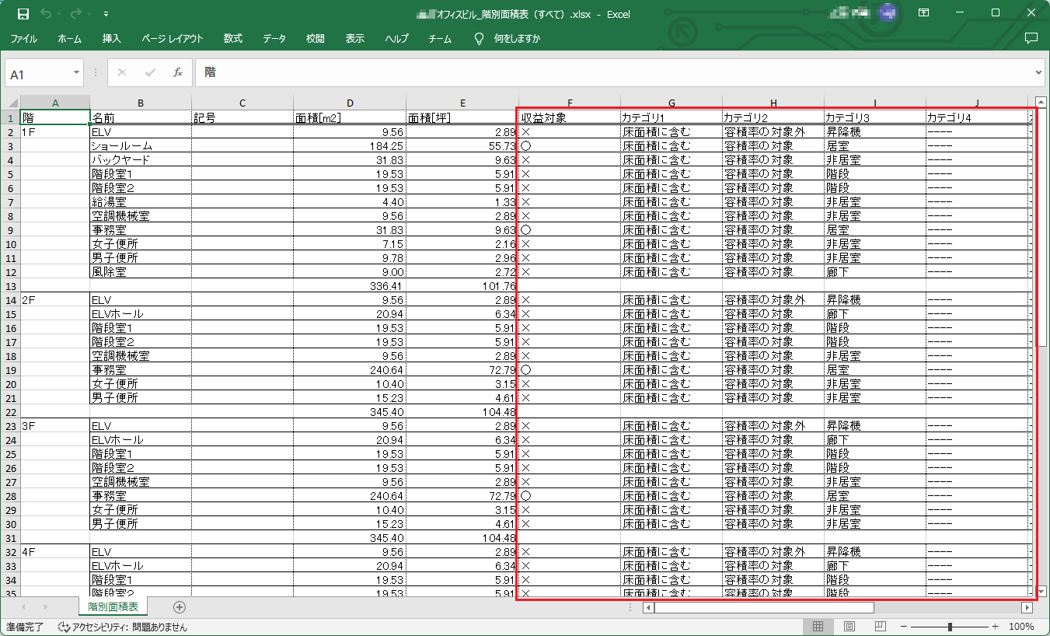Switch to Page Layout view icon
1050x636 pixels.
pyautogui.click(x=849, y=626)
